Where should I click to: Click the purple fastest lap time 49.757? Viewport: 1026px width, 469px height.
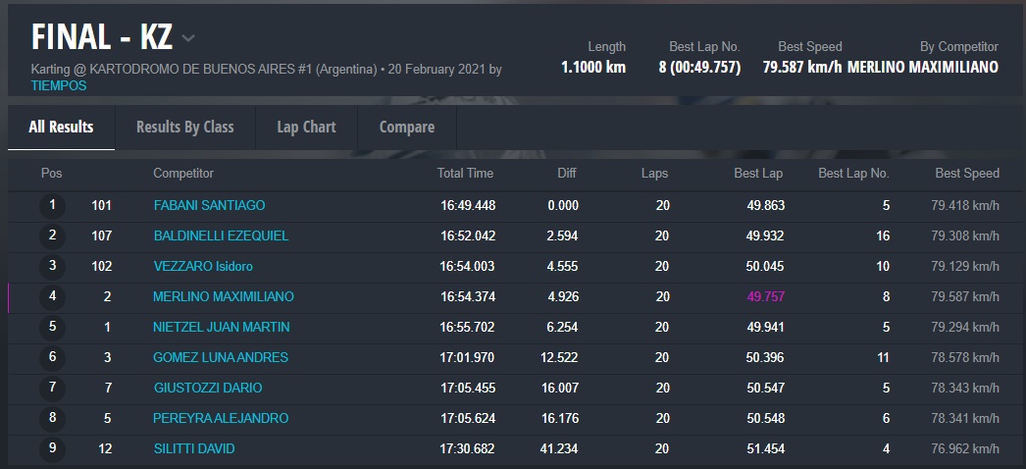tap(764, 297)
